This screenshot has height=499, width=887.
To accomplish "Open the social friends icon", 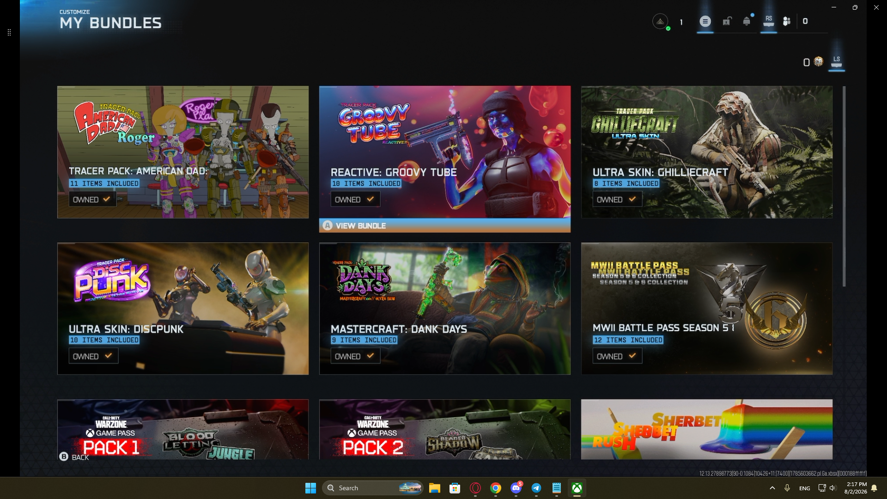I will pyautogui.click(x=787, y=21).
